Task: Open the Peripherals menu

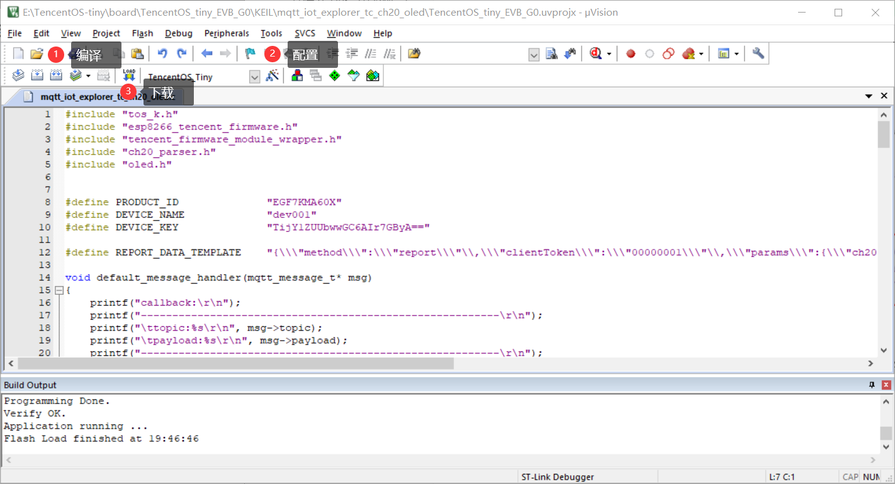Action: (227, 33)
